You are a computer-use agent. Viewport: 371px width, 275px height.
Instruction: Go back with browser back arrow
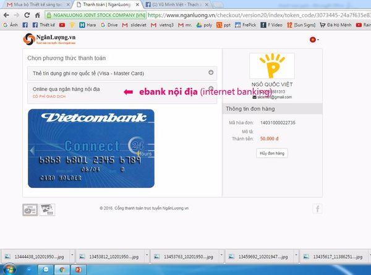(x=6, y=15)
